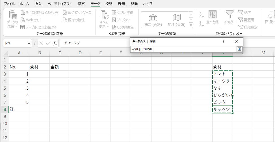Screen dimensions: 275x142
Task: Expand the range dialog with collapse button
Action: pyautogui.click(x=239, y=49)
